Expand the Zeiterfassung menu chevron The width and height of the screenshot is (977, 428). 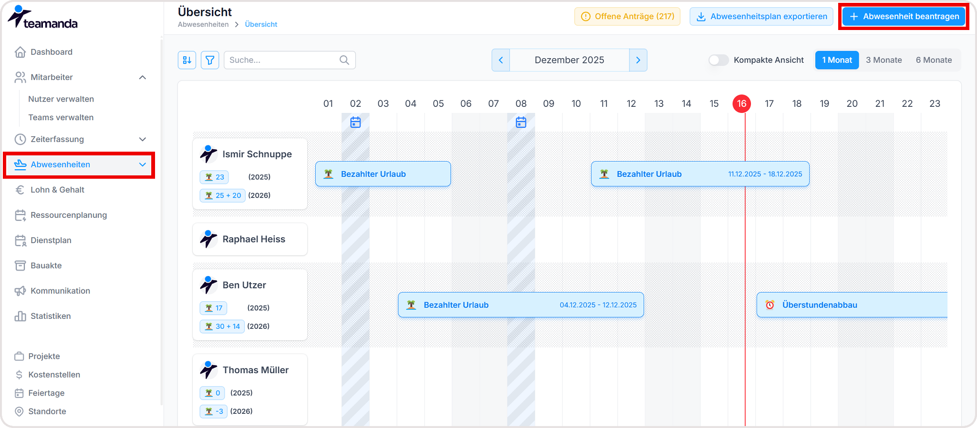click(x=142, y=139)
